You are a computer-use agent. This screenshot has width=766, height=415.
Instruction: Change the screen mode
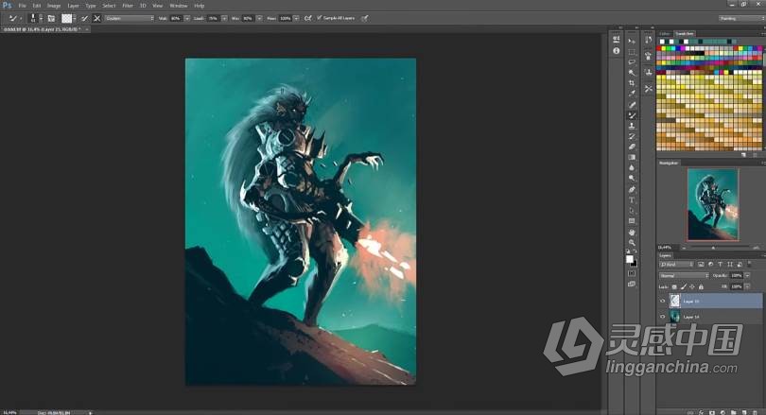coord(632,285)
